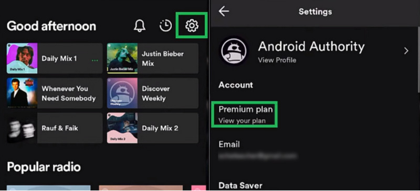Select View Profile under Android Authority
420x191 pixels.
(277, 60)
